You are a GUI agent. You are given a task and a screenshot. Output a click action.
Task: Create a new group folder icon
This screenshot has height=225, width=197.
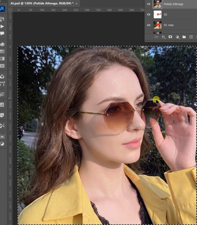pos(184,37)
